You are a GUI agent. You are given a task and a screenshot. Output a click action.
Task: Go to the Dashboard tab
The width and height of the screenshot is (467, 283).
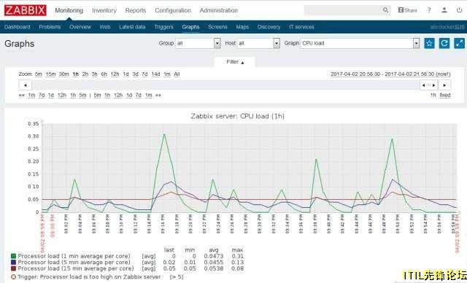pos(18,27)
